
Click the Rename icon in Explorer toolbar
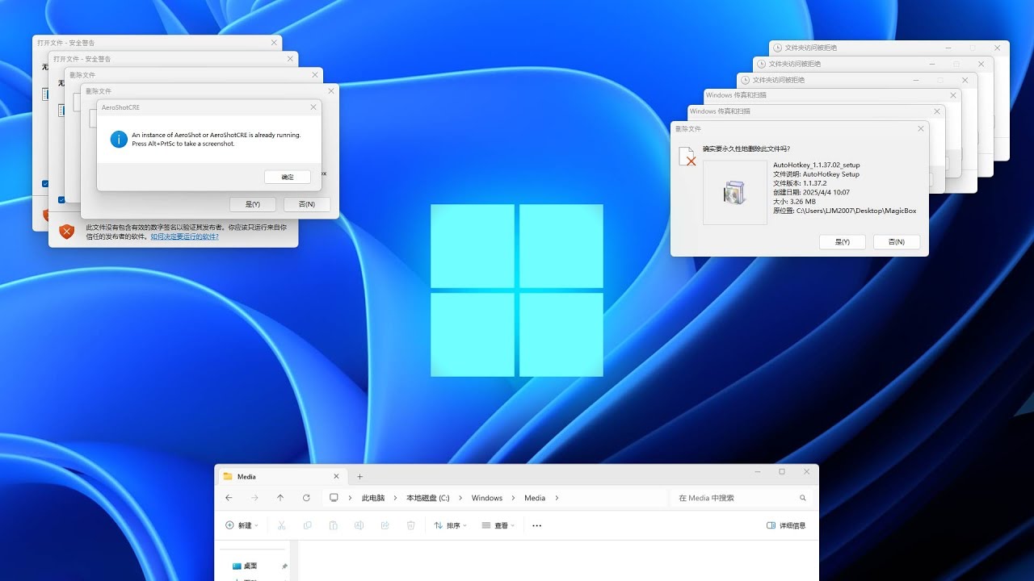(359, 525)
